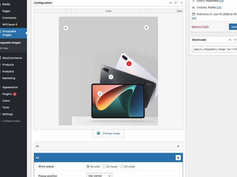Open Comments in the sidebar
237x177 pixels.
[9, 18]
